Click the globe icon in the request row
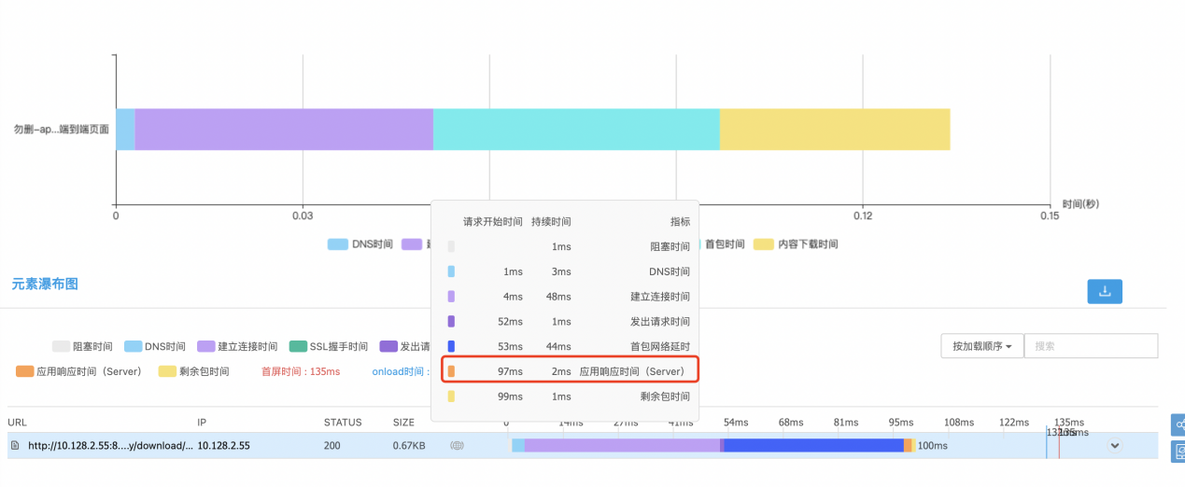This screenshot has width=1185, height=487. (x=457, y=446)
